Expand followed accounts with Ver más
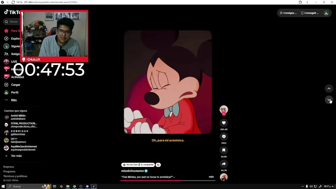Screen dimensions: 336x189 pyautogui.click(x=16, y=156)
